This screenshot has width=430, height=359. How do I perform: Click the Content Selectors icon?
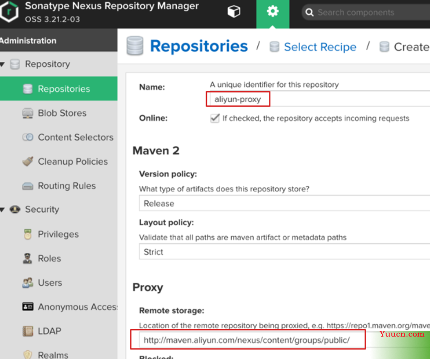coord(28,137)
